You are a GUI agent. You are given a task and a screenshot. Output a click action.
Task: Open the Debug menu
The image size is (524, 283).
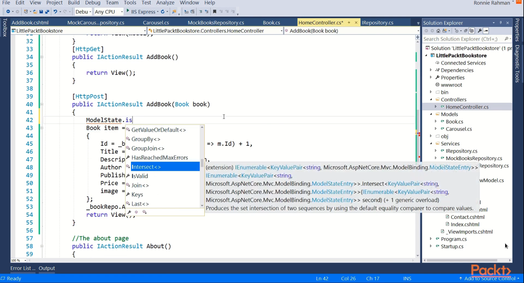point(93,3)
